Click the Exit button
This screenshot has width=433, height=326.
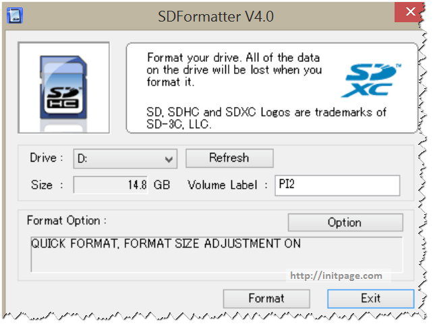[370, 298]
